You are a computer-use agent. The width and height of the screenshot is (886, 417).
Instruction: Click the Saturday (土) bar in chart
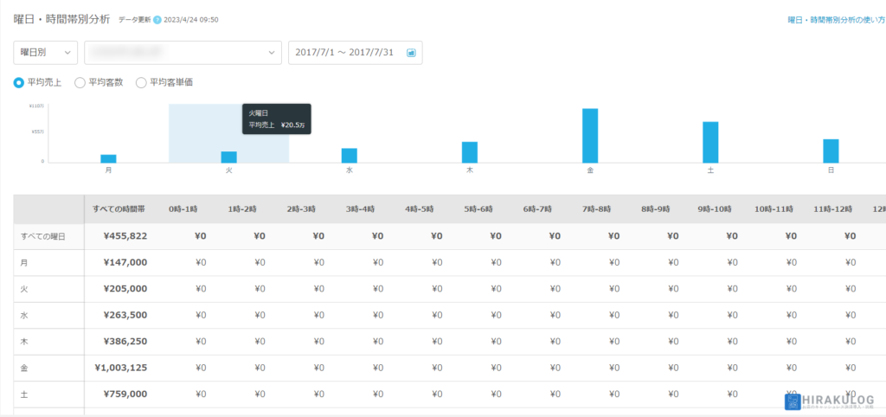710,143
